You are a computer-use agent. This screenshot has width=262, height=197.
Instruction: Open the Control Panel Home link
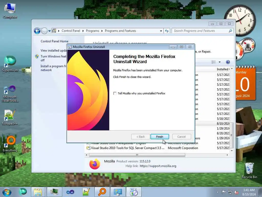coord(54,41)
